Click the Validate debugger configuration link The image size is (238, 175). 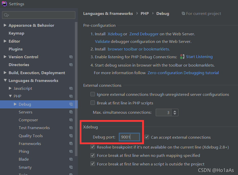(102, 41)
